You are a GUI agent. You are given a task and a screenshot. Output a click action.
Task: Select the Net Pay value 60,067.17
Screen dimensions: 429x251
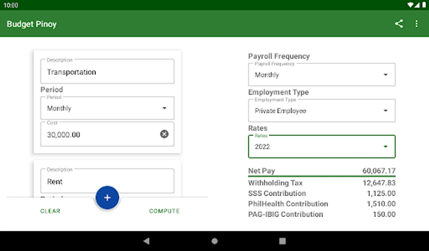379,171
